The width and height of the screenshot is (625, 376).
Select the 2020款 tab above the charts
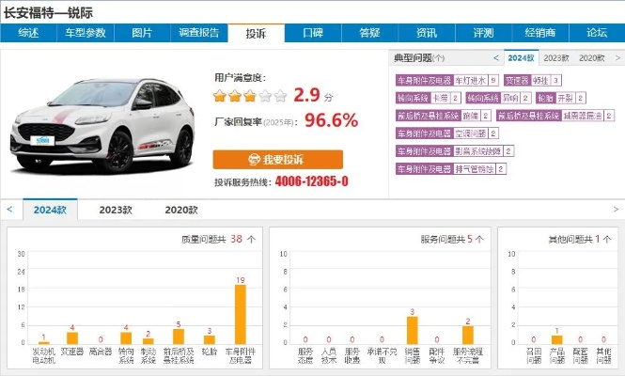point(181,210)
